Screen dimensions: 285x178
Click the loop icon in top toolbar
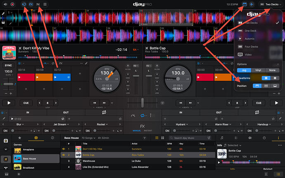click(x=24, y=4)
